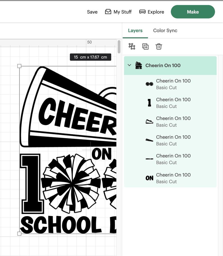Switch to the Color Sync tab

coord(165,31)
